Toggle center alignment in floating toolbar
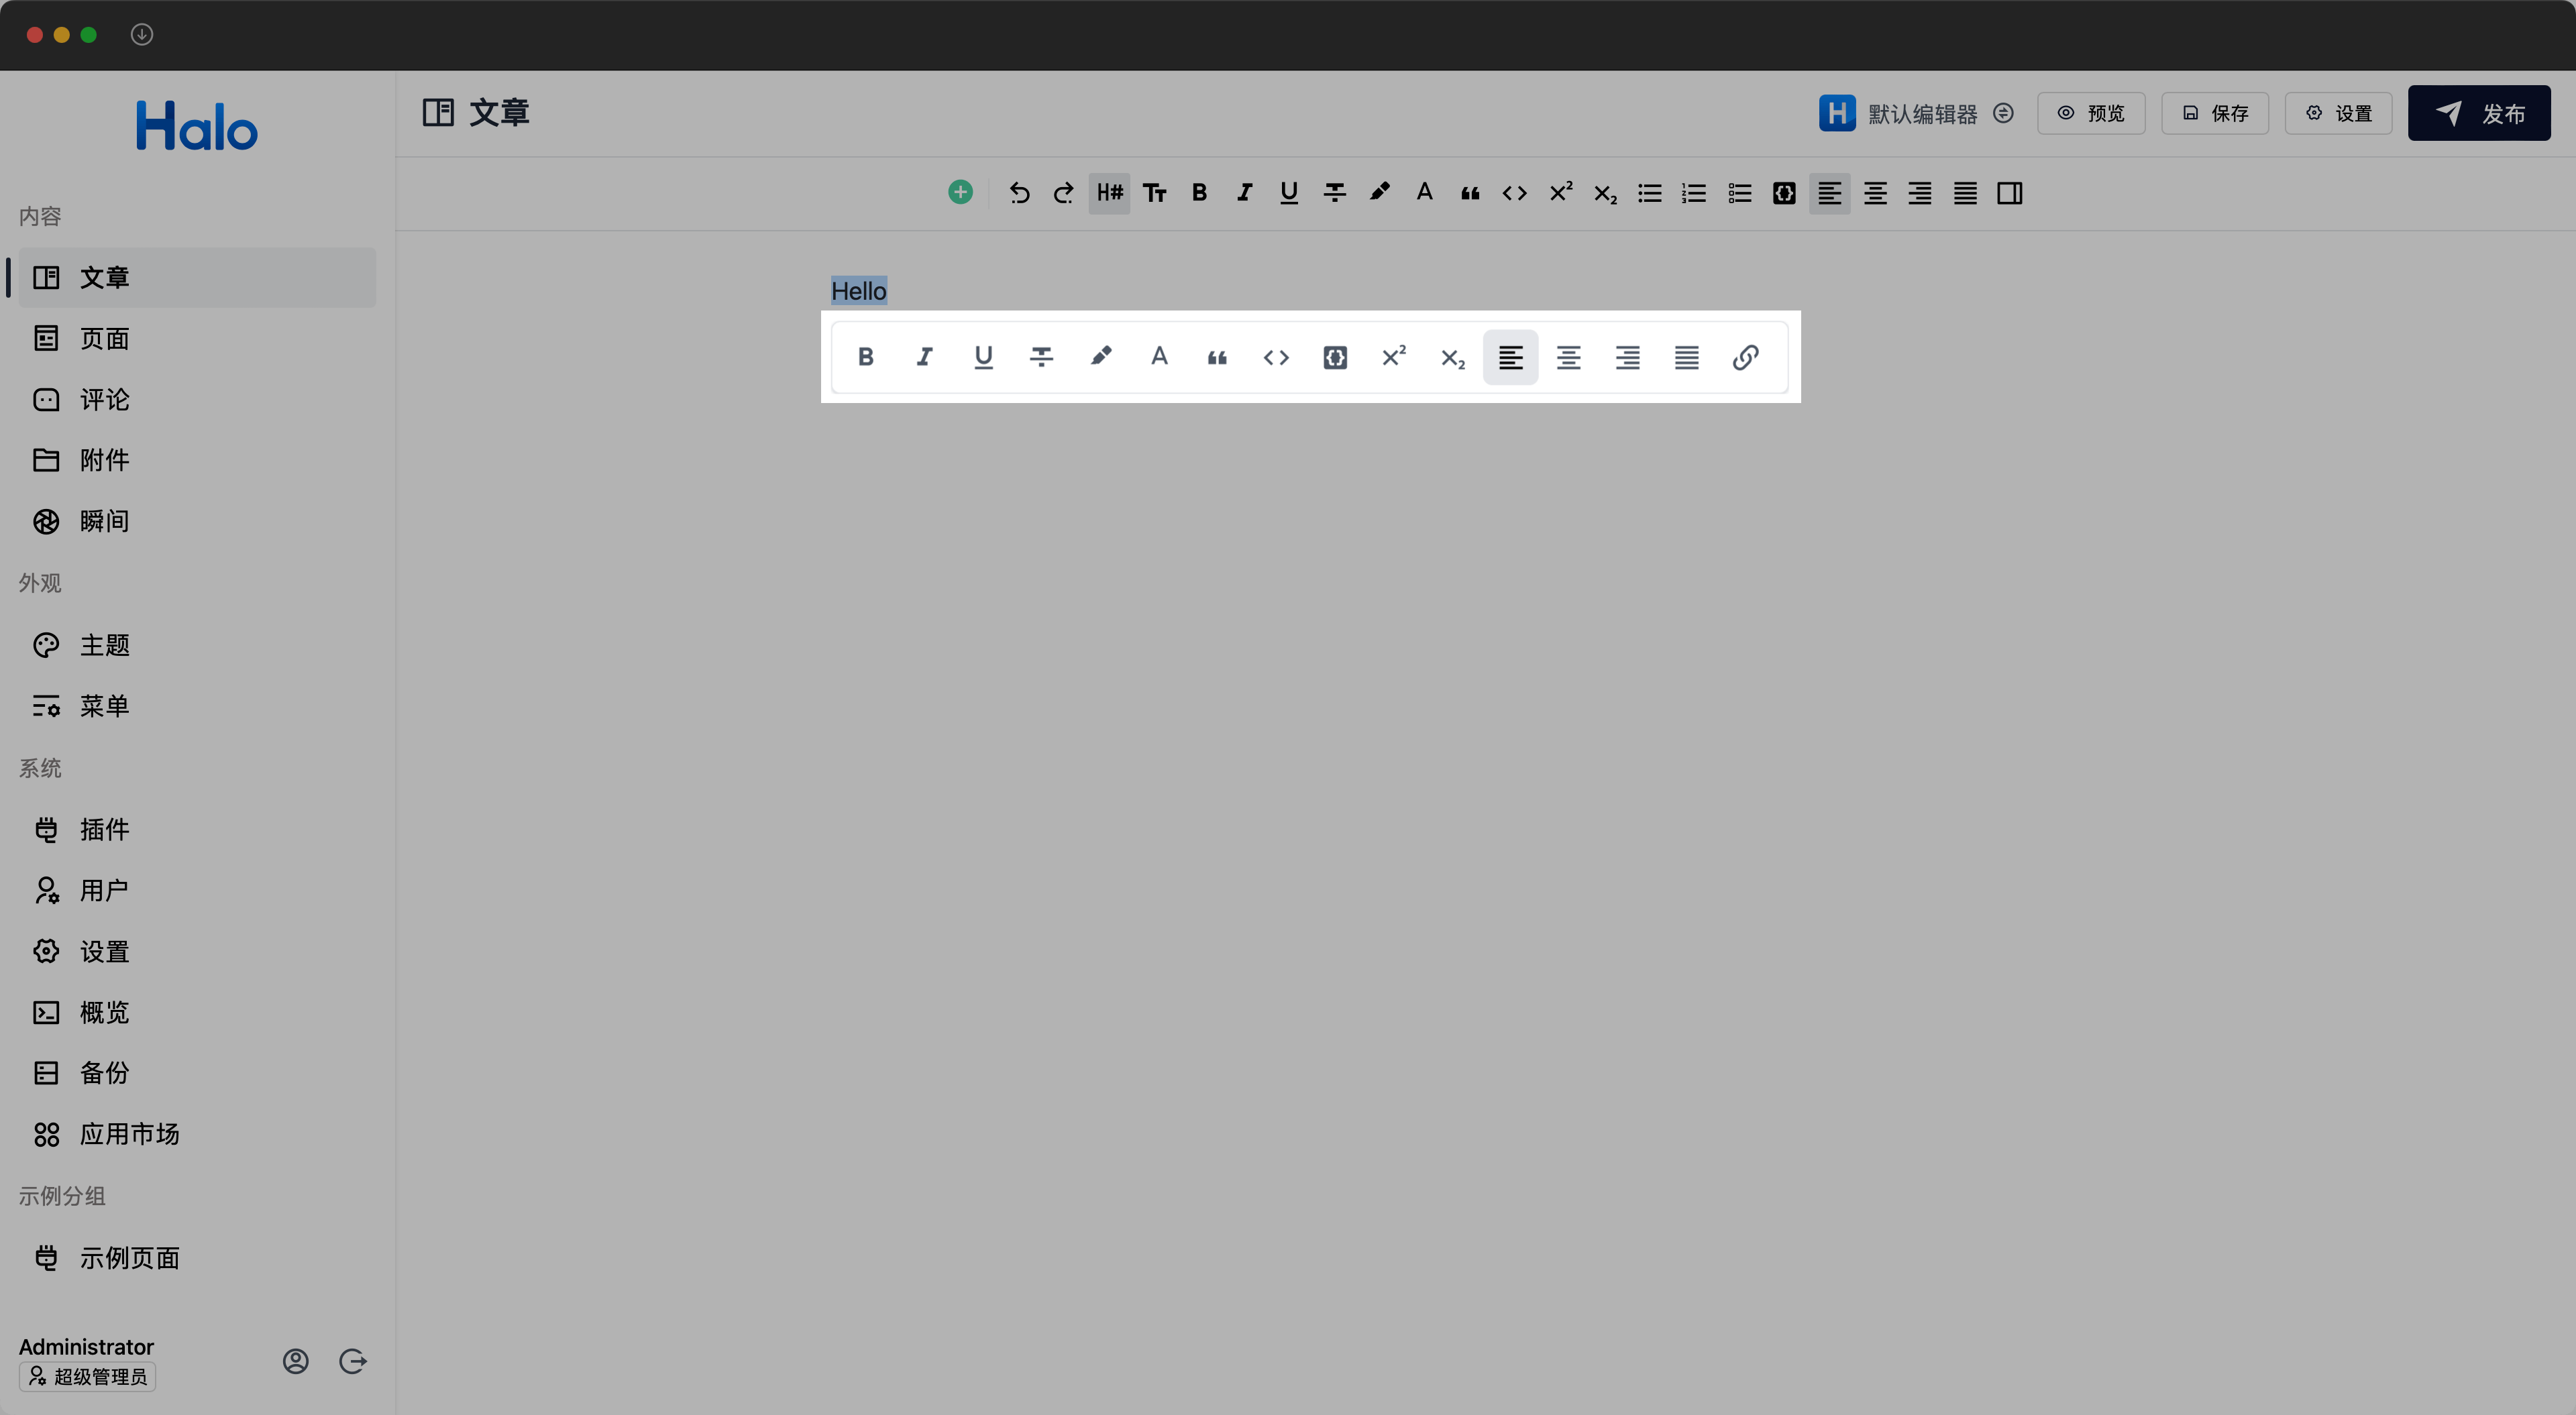 click(x=1568, y=357)
